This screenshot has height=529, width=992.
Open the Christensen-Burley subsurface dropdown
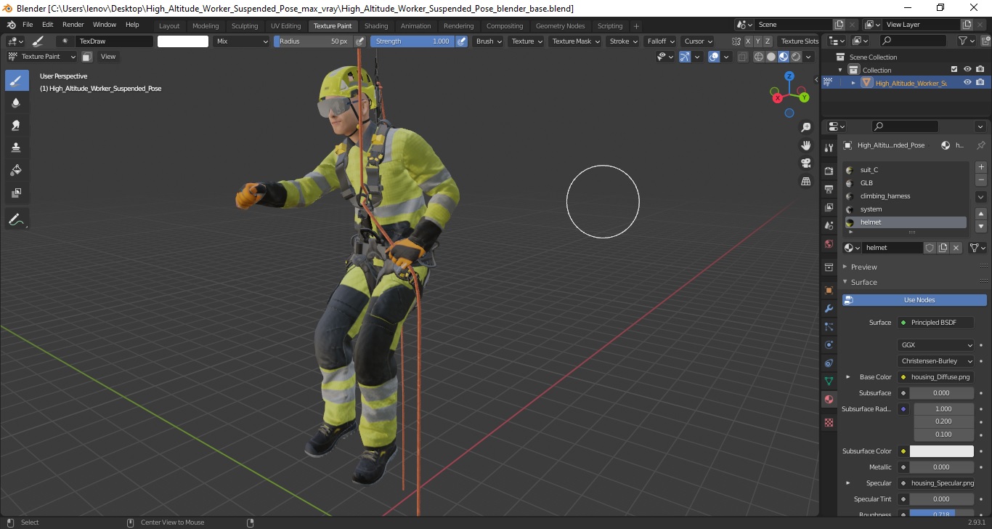[x=936, y=361]
